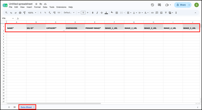202x110 pixels.
Task: Activate the paint format tool
Action: (x=24, y=13)
